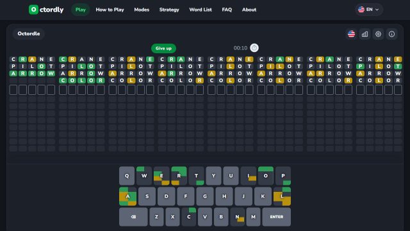Viewport: 410px width, 231px height.
Task: Tap the I key
Action: [x=248, y=176]
